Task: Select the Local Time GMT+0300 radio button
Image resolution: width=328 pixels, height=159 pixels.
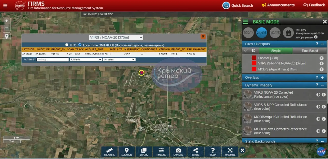Action: [80, 45]
